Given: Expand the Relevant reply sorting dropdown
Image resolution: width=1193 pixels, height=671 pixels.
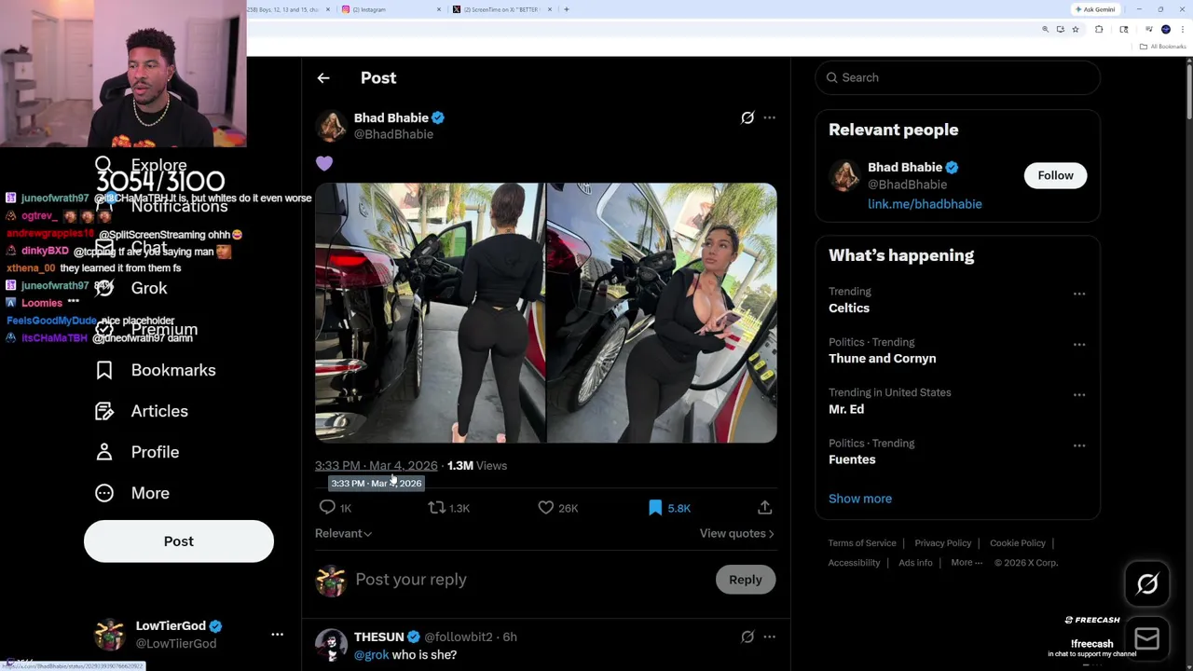Looking at the screenshot, I should click(343, 533).
